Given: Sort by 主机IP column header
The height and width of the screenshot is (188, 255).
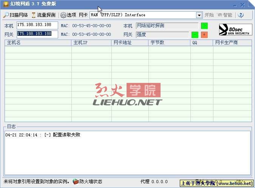Looking at the screenshot, I should tap(91, 43).
